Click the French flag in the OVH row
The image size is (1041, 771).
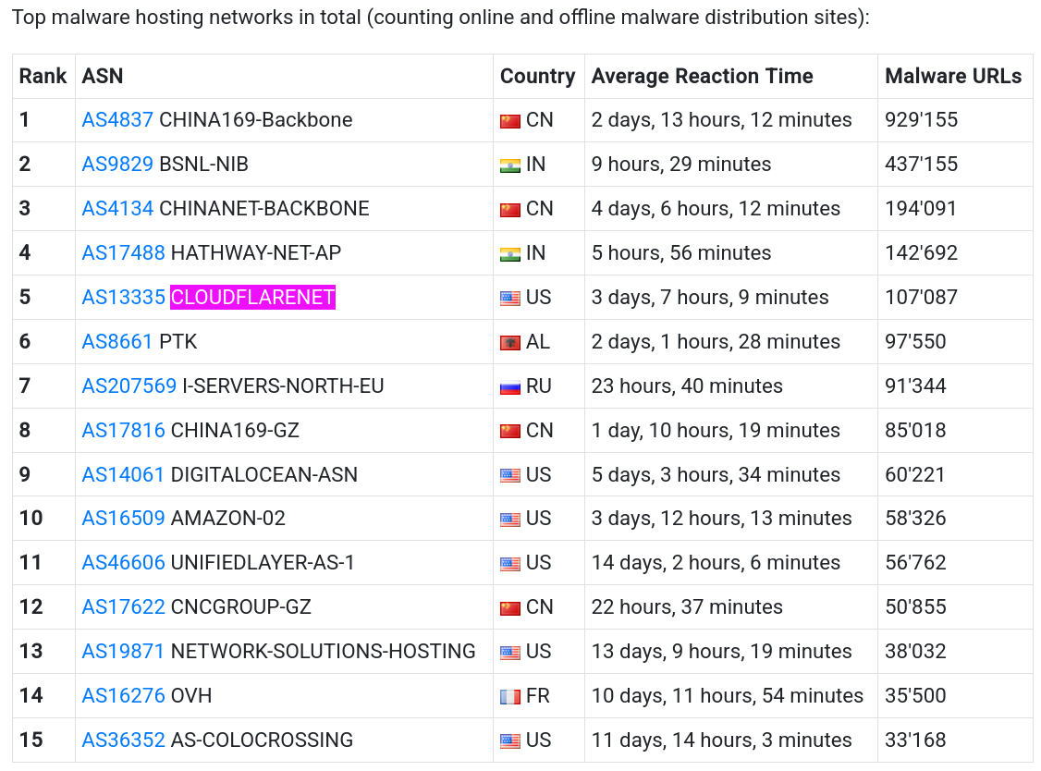[509, 697]
